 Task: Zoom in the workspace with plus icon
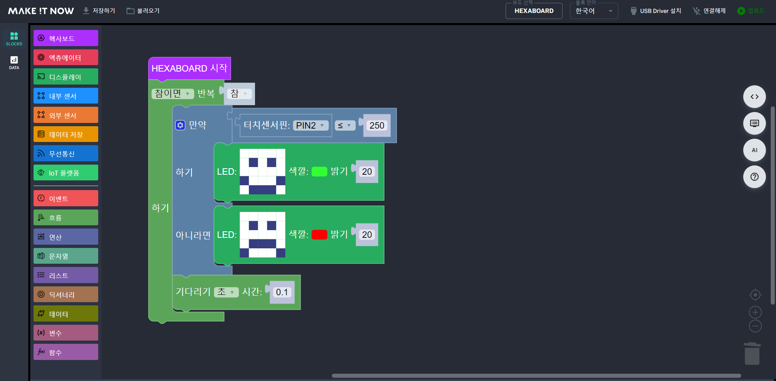pyautogui.click(x=755, y=312)
